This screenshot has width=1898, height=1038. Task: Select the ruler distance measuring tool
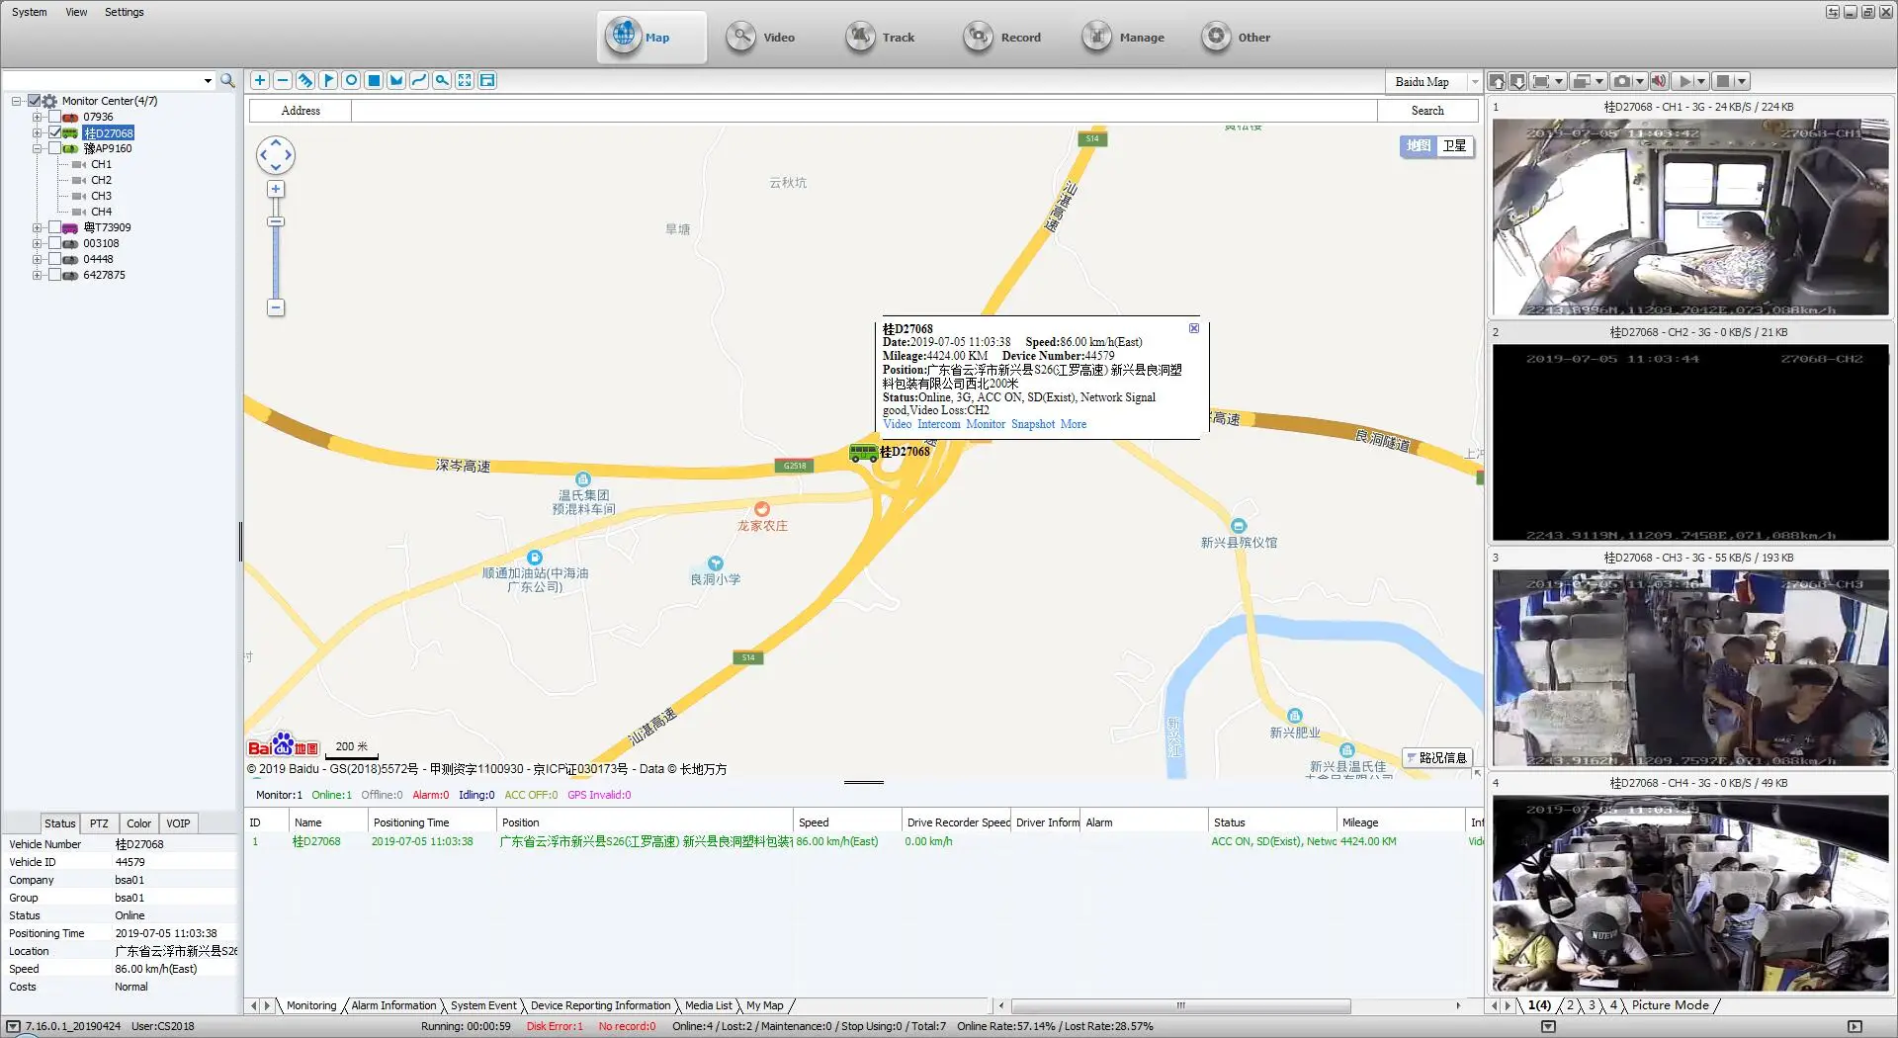305,81
